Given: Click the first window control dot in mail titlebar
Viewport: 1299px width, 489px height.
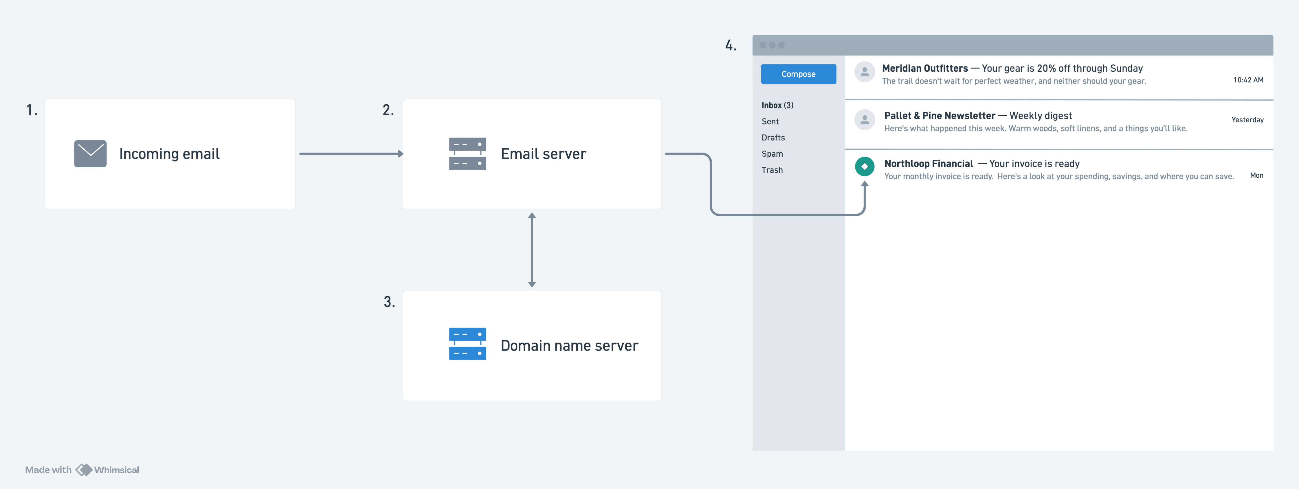Looking at the screenshot, I should (762, 45).
